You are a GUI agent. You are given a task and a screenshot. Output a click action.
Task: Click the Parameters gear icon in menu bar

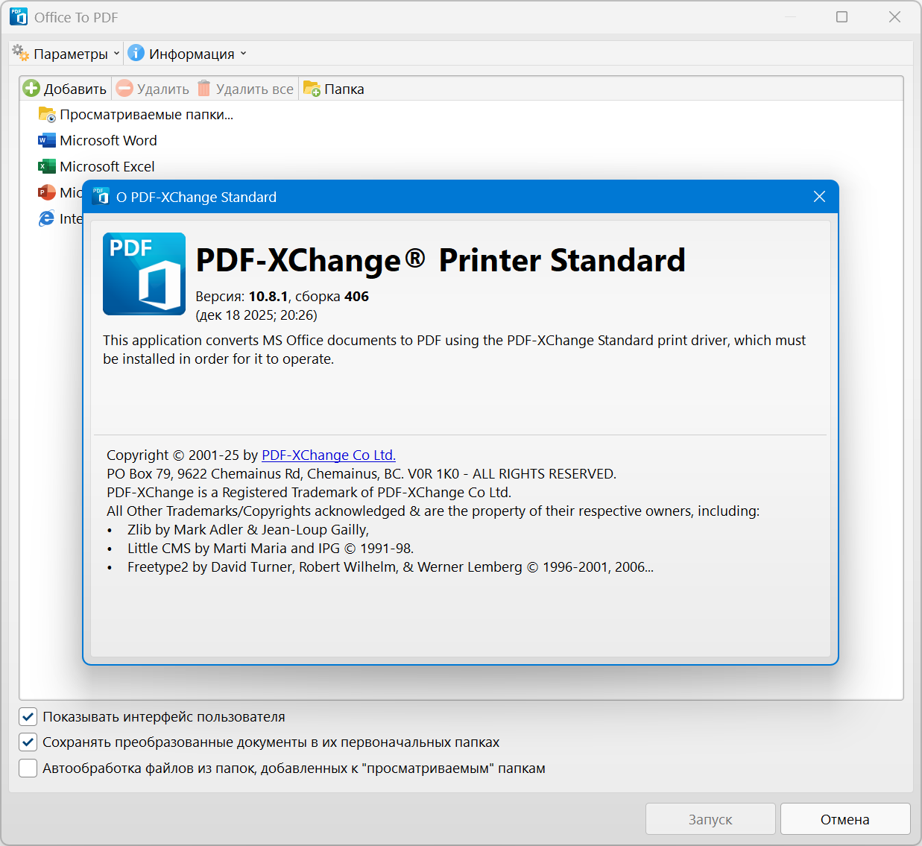point(21,54)
